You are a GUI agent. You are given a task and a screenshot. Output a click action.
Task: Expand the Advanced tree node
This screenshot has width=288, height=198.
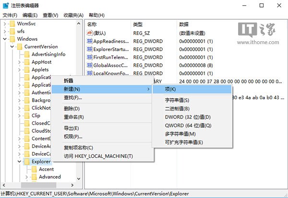27,177
